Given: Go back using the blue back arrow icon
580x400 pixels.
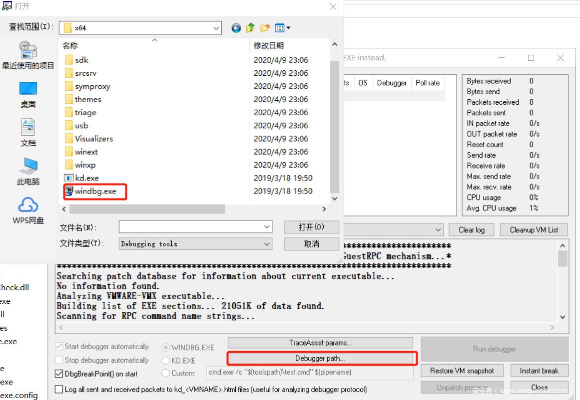Looking at the screenshot, I should 236,28.
